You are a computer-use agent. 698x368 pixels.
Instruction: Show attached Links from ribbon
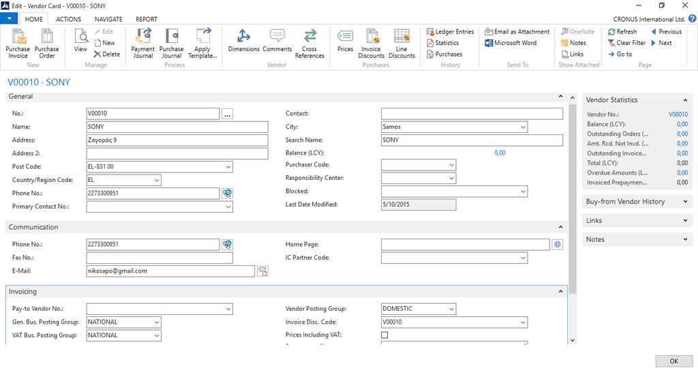click(x=573, y=54)
